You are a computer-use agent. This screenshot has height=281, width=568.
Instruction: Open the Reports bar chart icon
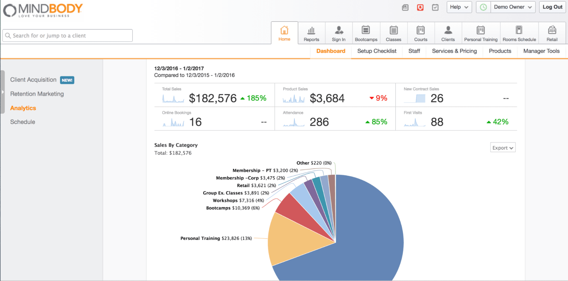(311, 30)
